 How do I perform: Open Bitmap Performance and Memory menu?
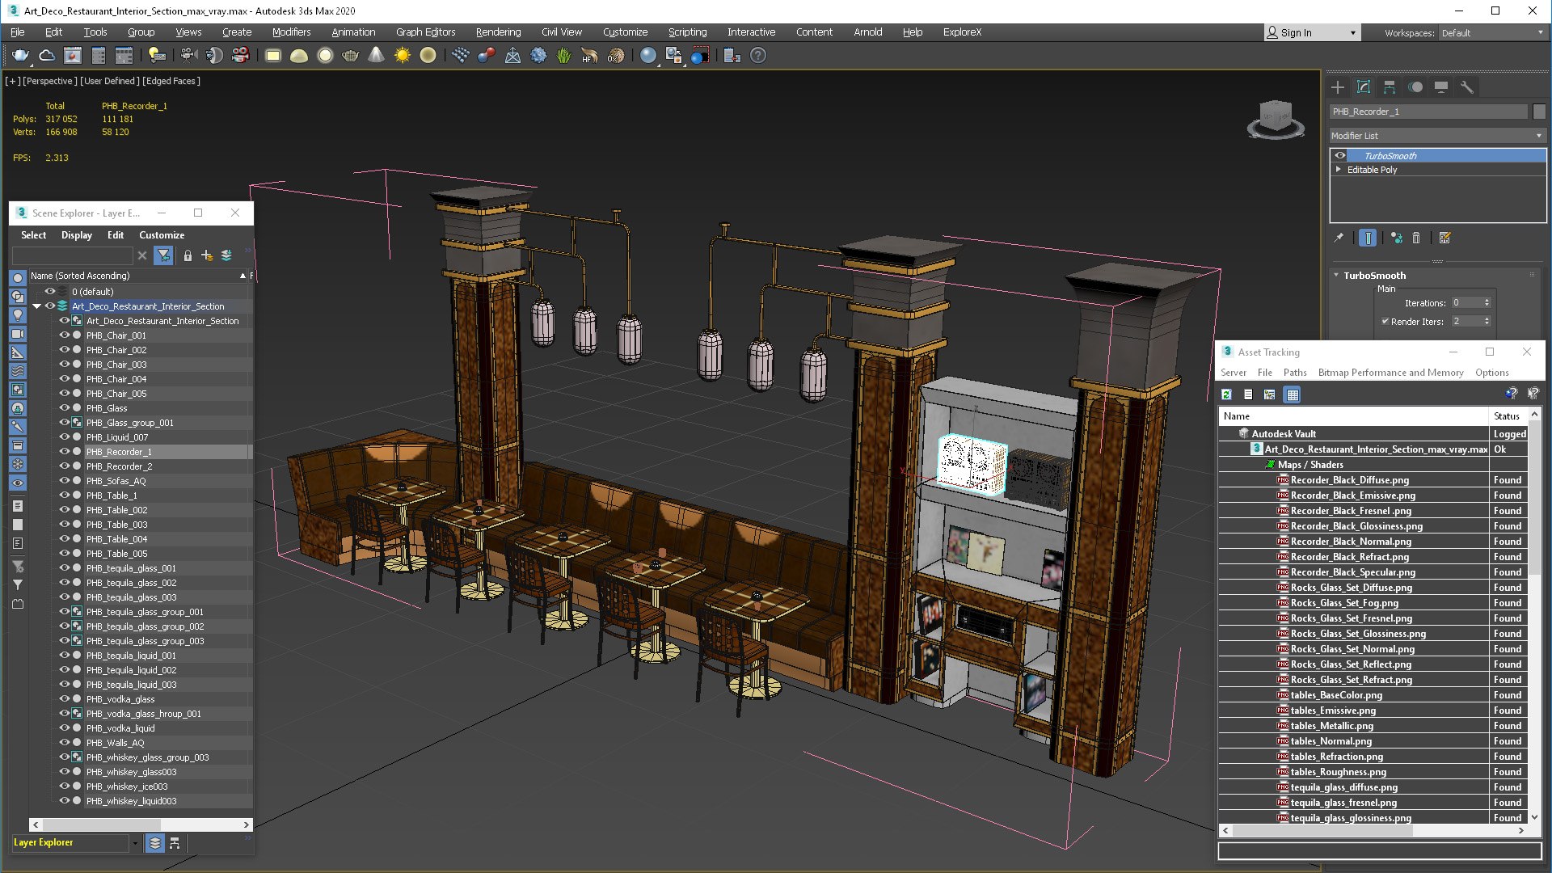pos(1390,373)
